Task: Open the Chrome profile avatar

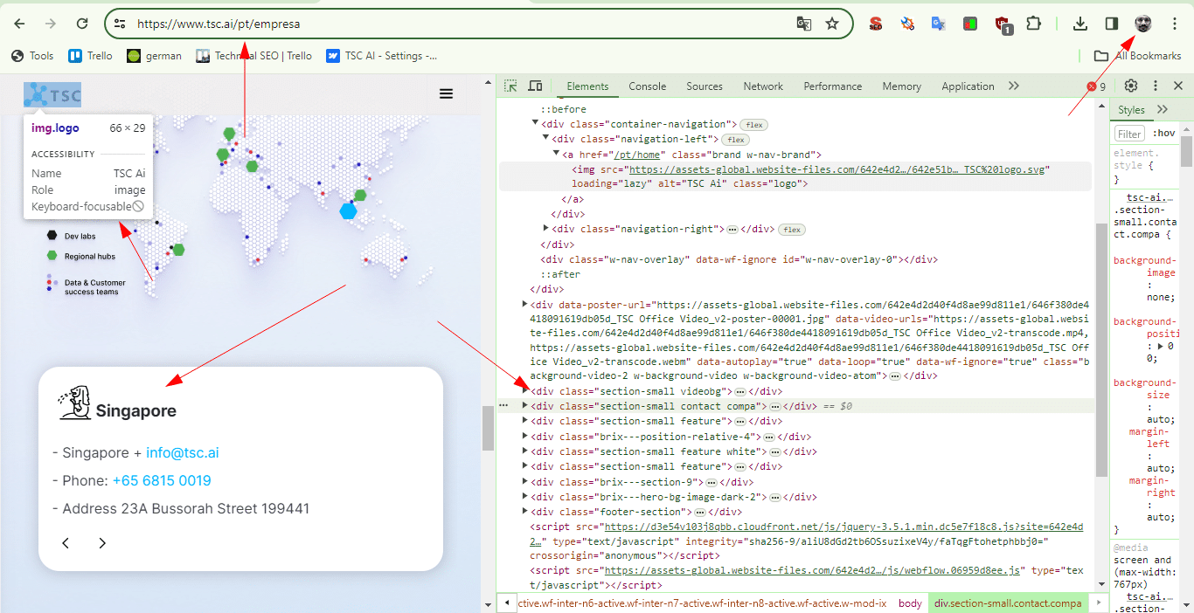Action: tap(1143, 24)
